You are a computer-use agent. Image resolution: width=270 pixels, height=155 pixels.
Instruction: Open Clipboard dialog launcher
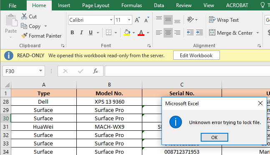click(63, 46)
